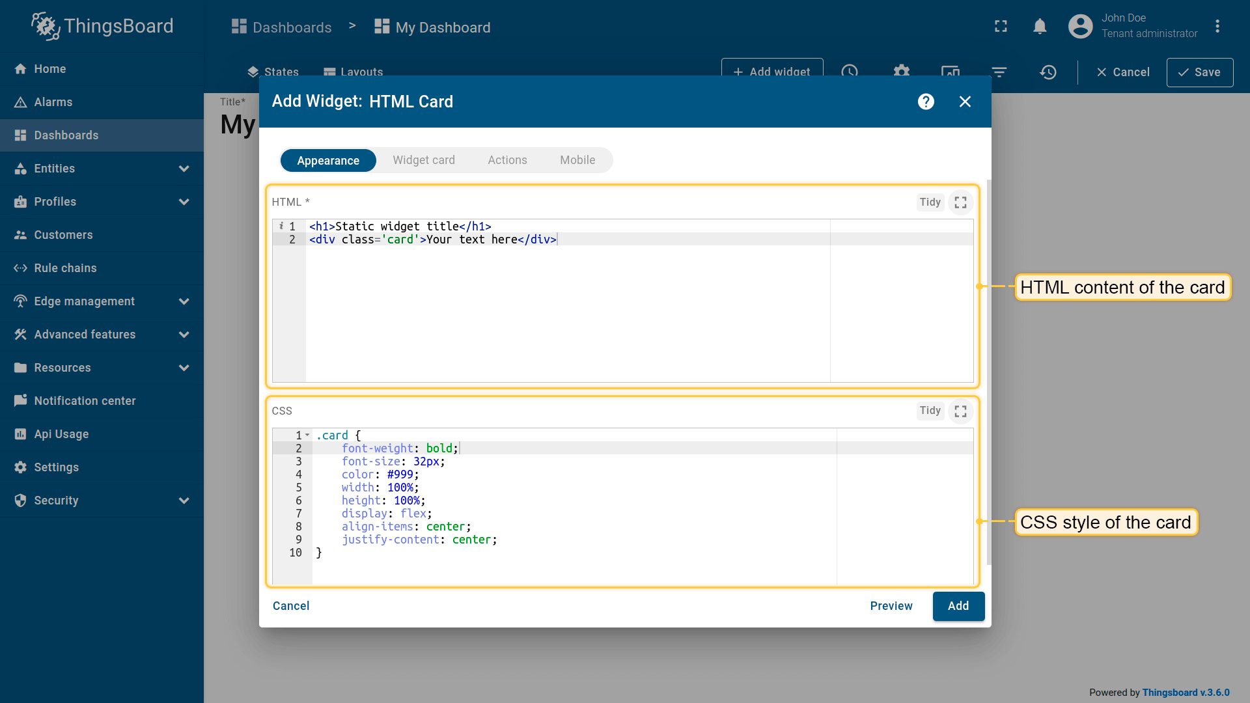The image size is (1250, 703).
Task: Toggle dashboard fullscreen mode
Action: pyautogui.click(x=1001, y=27)
